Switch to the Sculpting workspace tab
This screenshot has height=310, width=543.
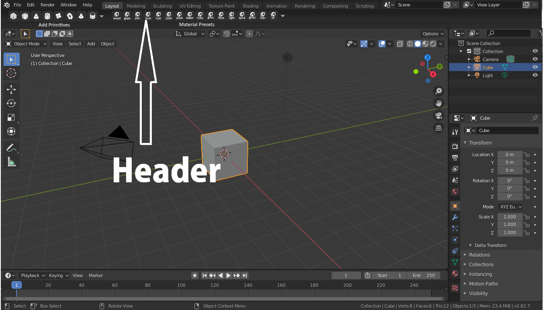[162, 6]
